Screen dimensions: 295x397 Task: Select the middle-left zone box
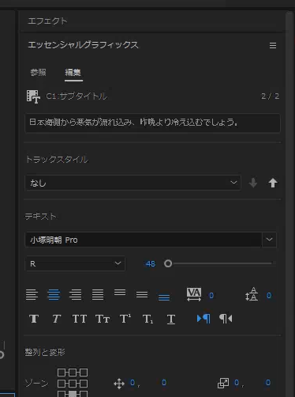(62, 384)
